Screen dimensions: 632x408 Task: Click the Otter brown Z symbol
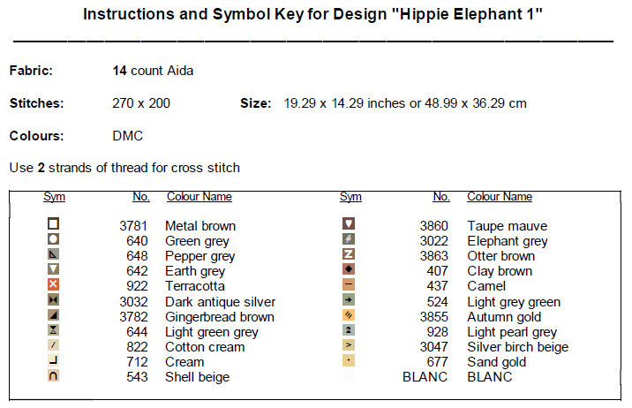349,255
